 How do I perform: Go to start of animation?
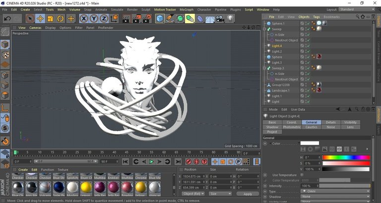coord(125,161)
